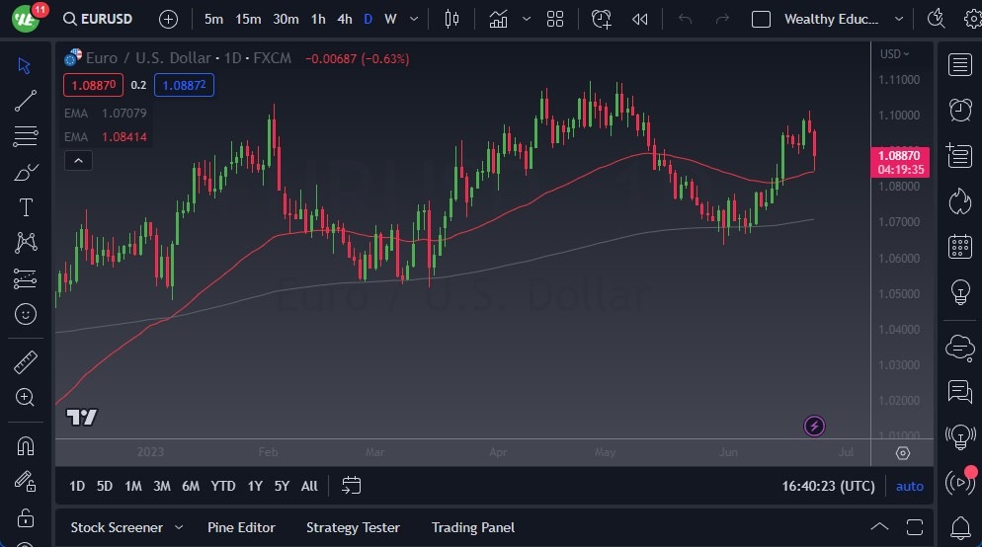
Task: Select the 4h timeframe button
Action: point(344,19)
